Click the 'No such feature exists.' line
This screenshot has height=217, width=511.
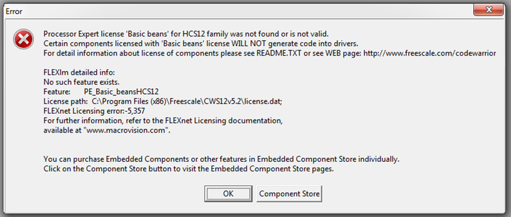pyautogui.click(x=81, y=82)
